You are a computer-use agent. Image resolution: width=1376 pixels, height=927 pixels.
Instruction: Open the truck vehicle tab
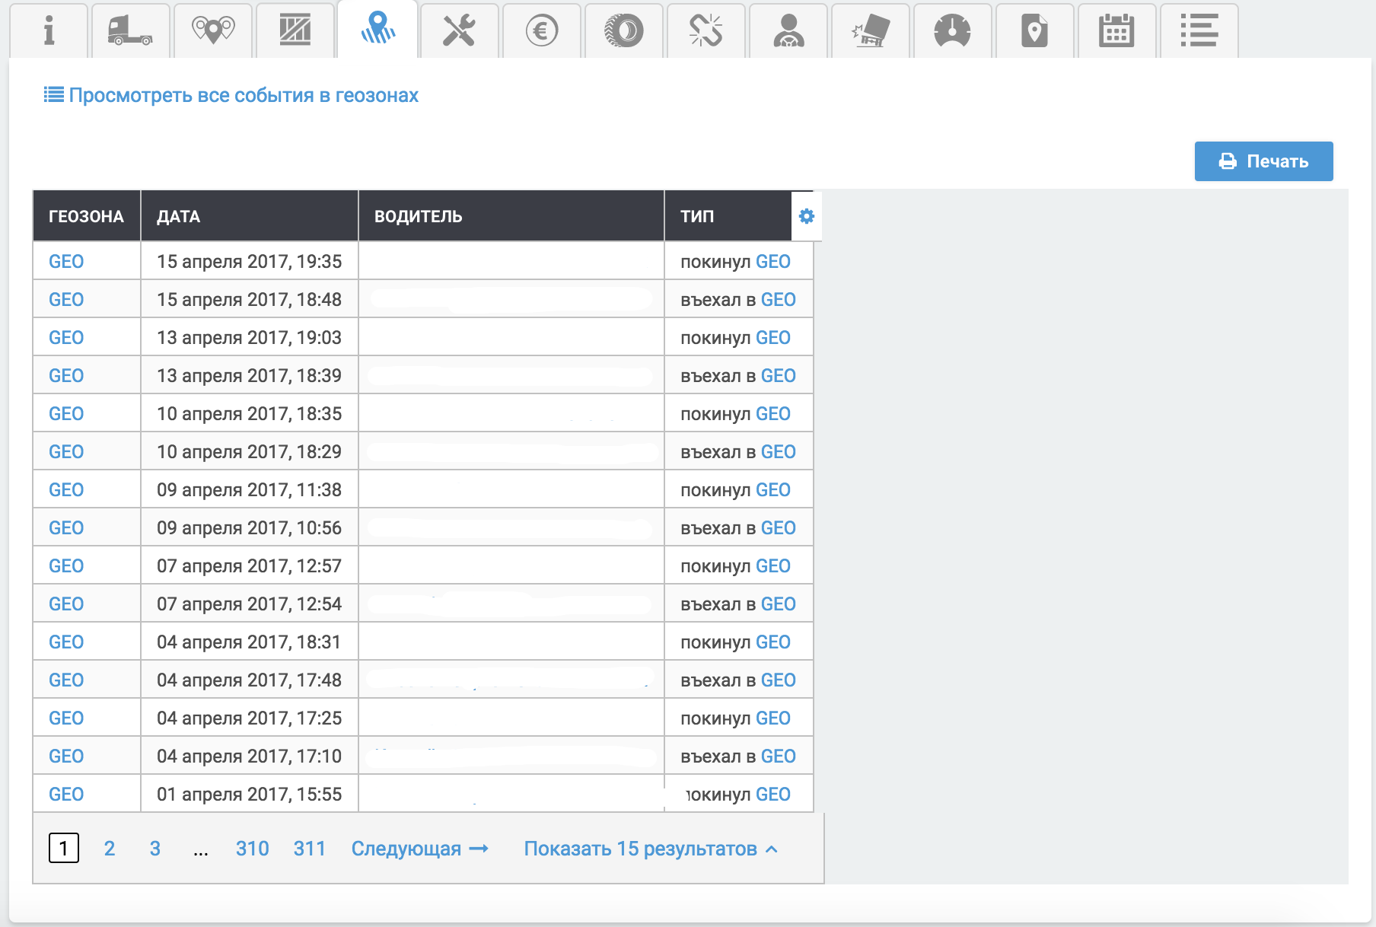point(130,31)
